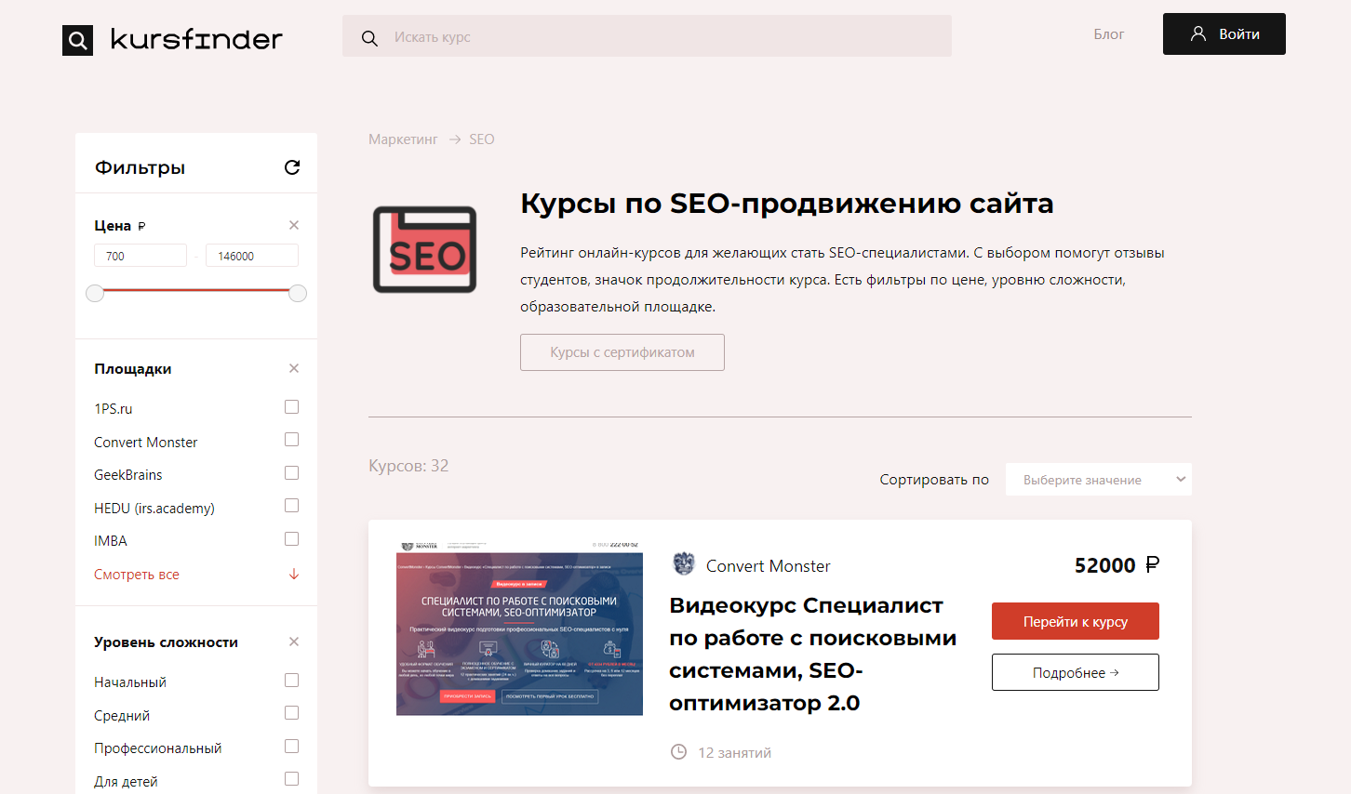This screenshot has width=1351, height=794.
Task: Reset filters using the refresh icon
Action: tap(292, 166)
